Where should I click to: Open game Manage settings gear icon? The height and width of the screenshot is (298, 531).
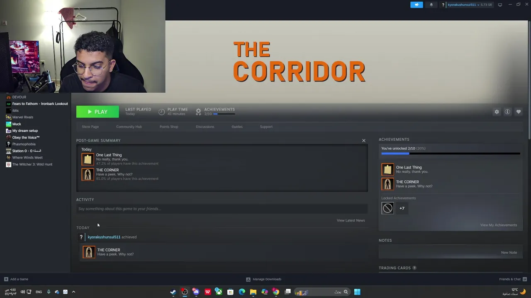497,112
